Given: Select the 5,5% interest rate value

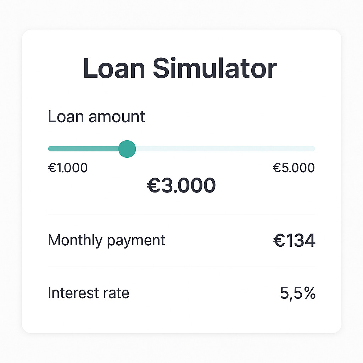Looking at the screenshot, I should tap(297, 294).
